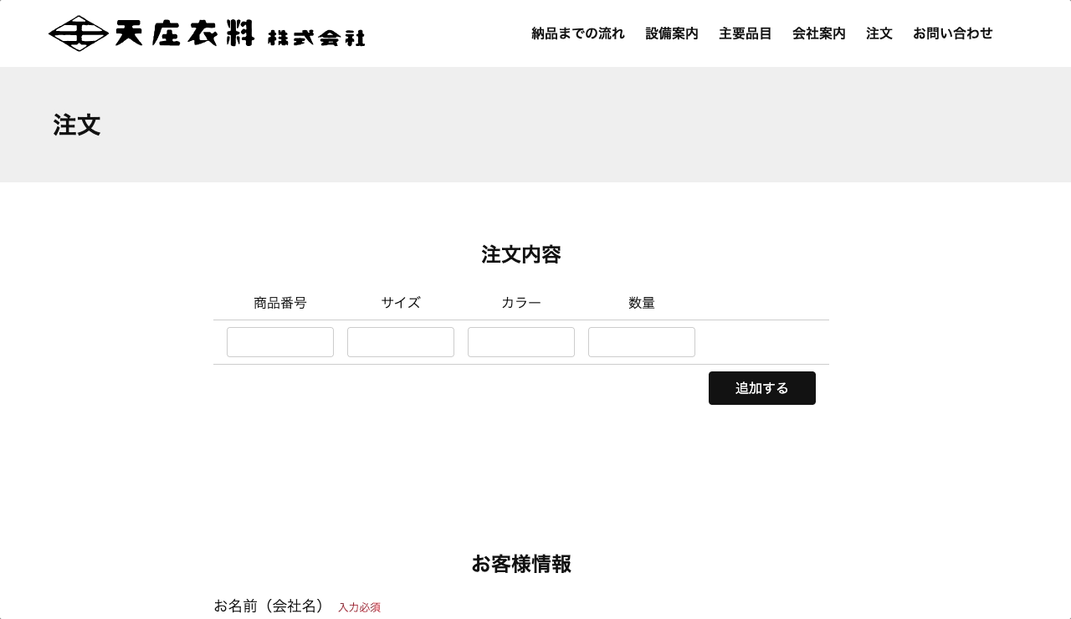Screen dimensions: 1071x619
Task: Click the 数量 column header
Action: click(642, 303)
